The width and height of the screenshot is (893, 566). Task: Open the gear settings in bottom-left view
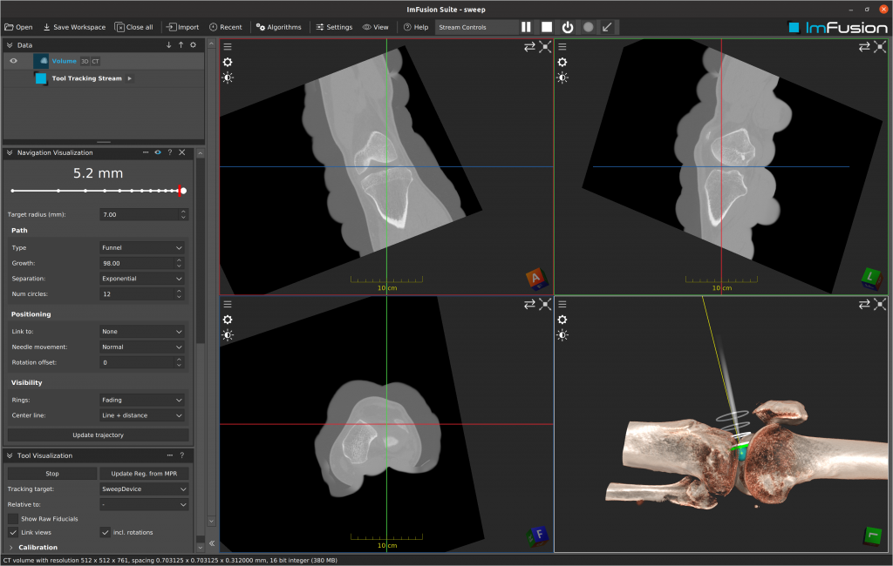228,320
